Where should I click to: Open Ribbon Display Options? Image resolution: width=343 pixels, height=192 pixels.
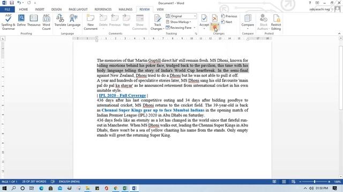pyautogui.click(x=317, y=3)
